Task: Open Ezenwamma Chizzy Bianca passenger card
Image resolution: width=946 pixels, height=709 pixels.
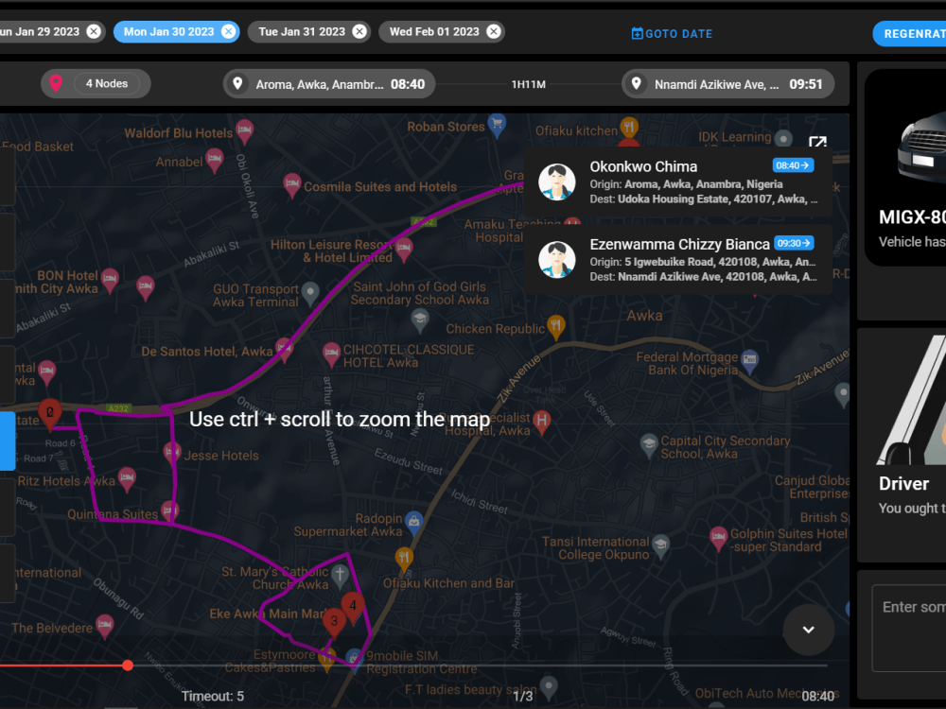Action: coord(678,259)
